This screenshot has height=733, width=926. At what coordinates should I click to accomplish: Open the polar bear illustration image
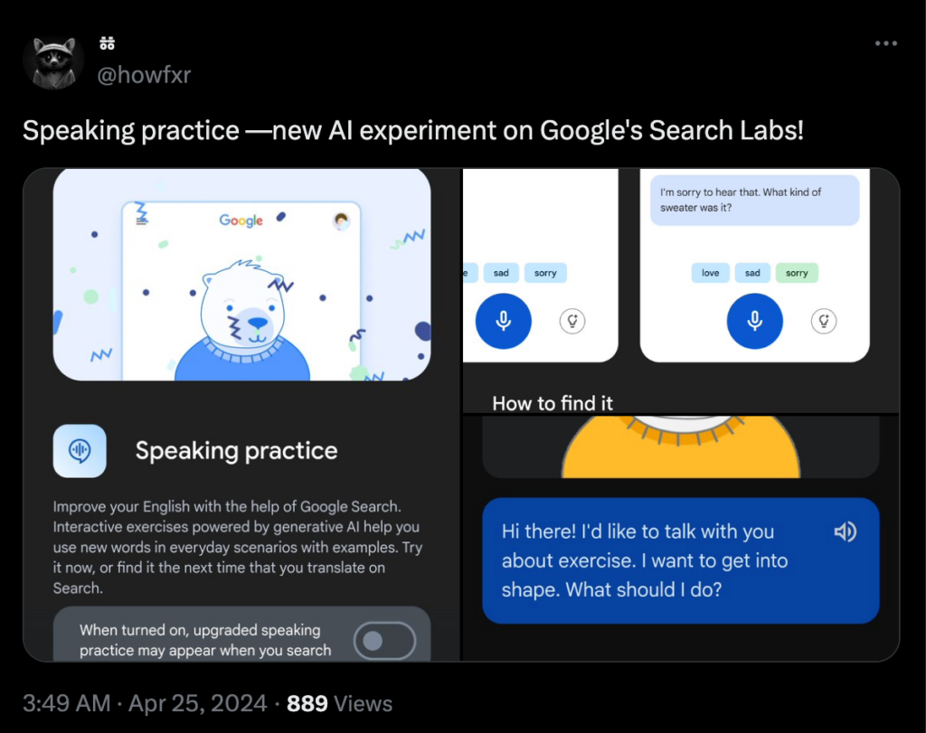[241, 276]
